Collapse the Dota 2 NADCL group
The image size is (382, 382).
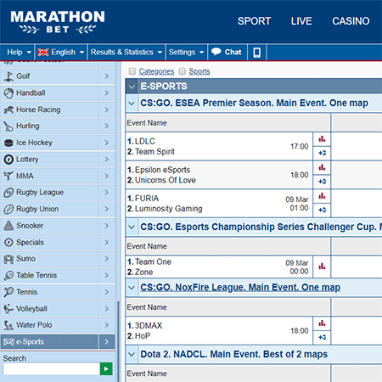(132, 354)
